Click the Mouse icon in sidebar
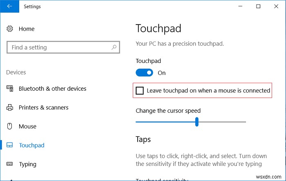 point(10,126)
